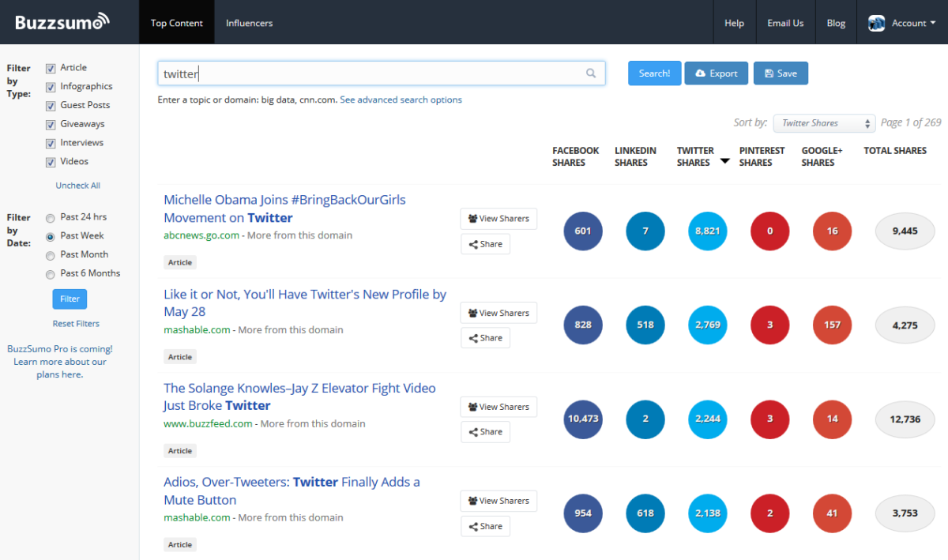Click View Sharers for the Mute Button article

(x=498, y=501)
